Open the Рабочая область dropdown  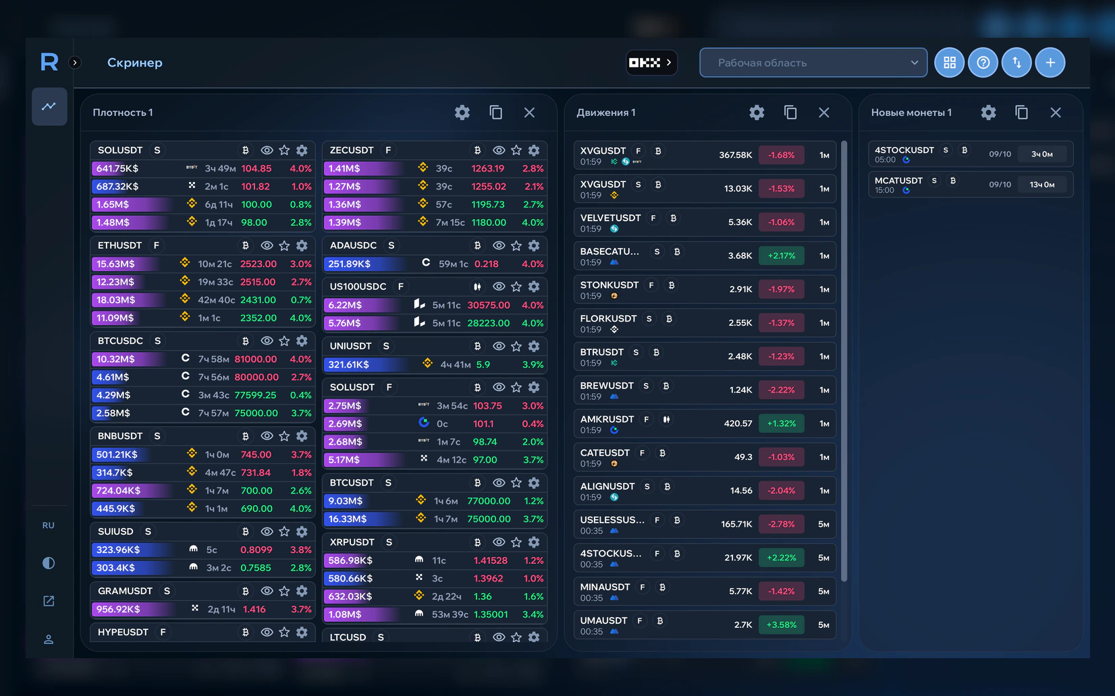click(x=813, y=63)
